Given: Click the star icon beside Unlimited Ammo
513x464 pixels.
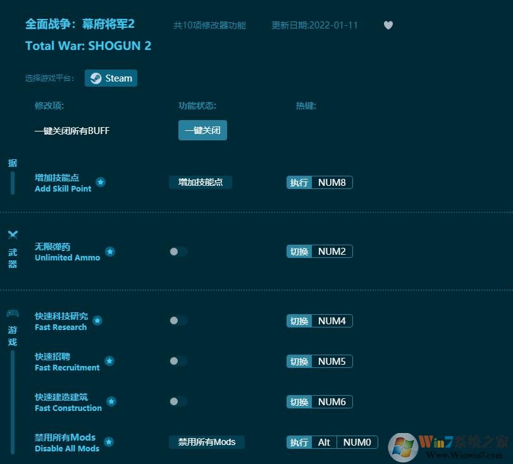Looking at the screenshot, I should [110, 252].
